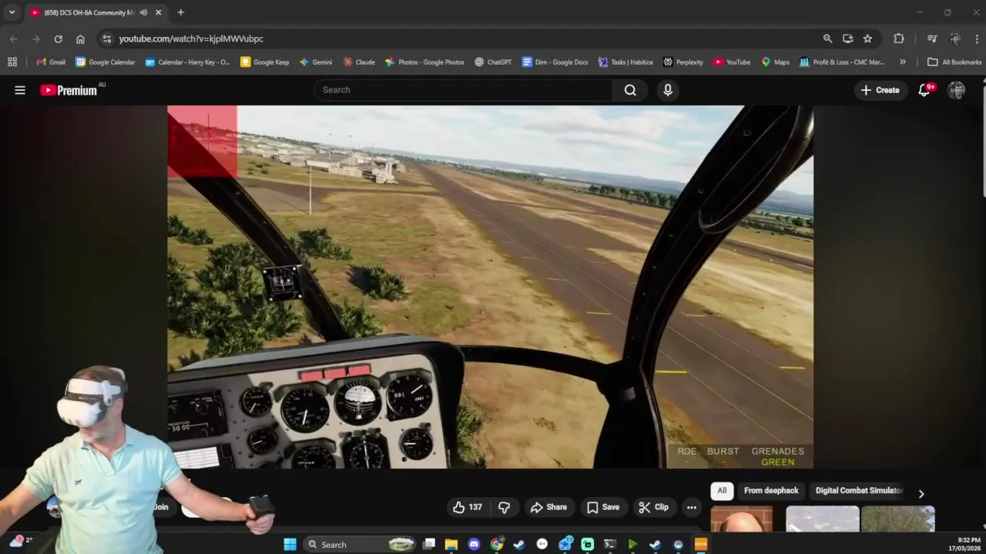Open a new browser tab

click(180, 12)
